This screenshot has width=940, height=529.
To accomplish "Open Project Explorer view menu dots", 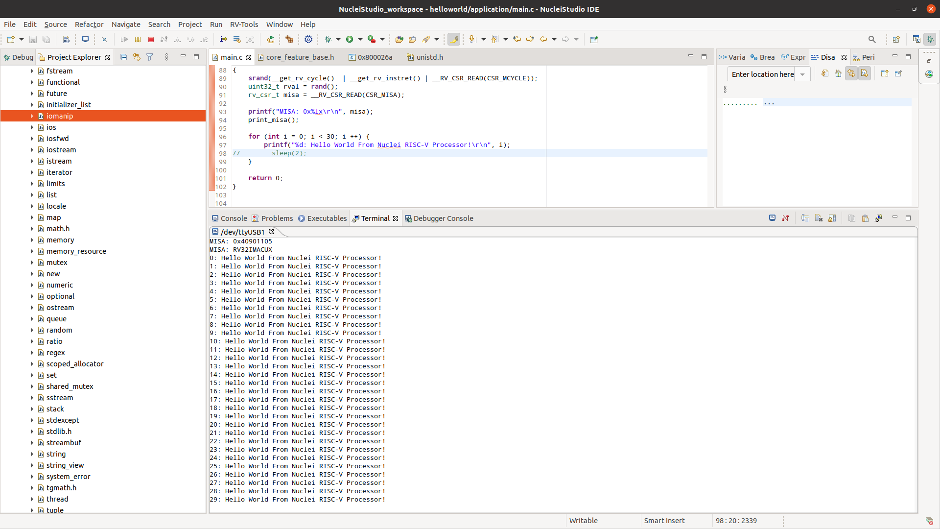I will [166, 57].
